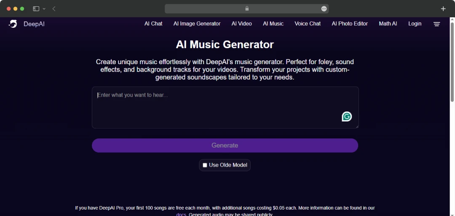Click the Login link
This screenshot has height=216, width=455.
coord(415,24)
